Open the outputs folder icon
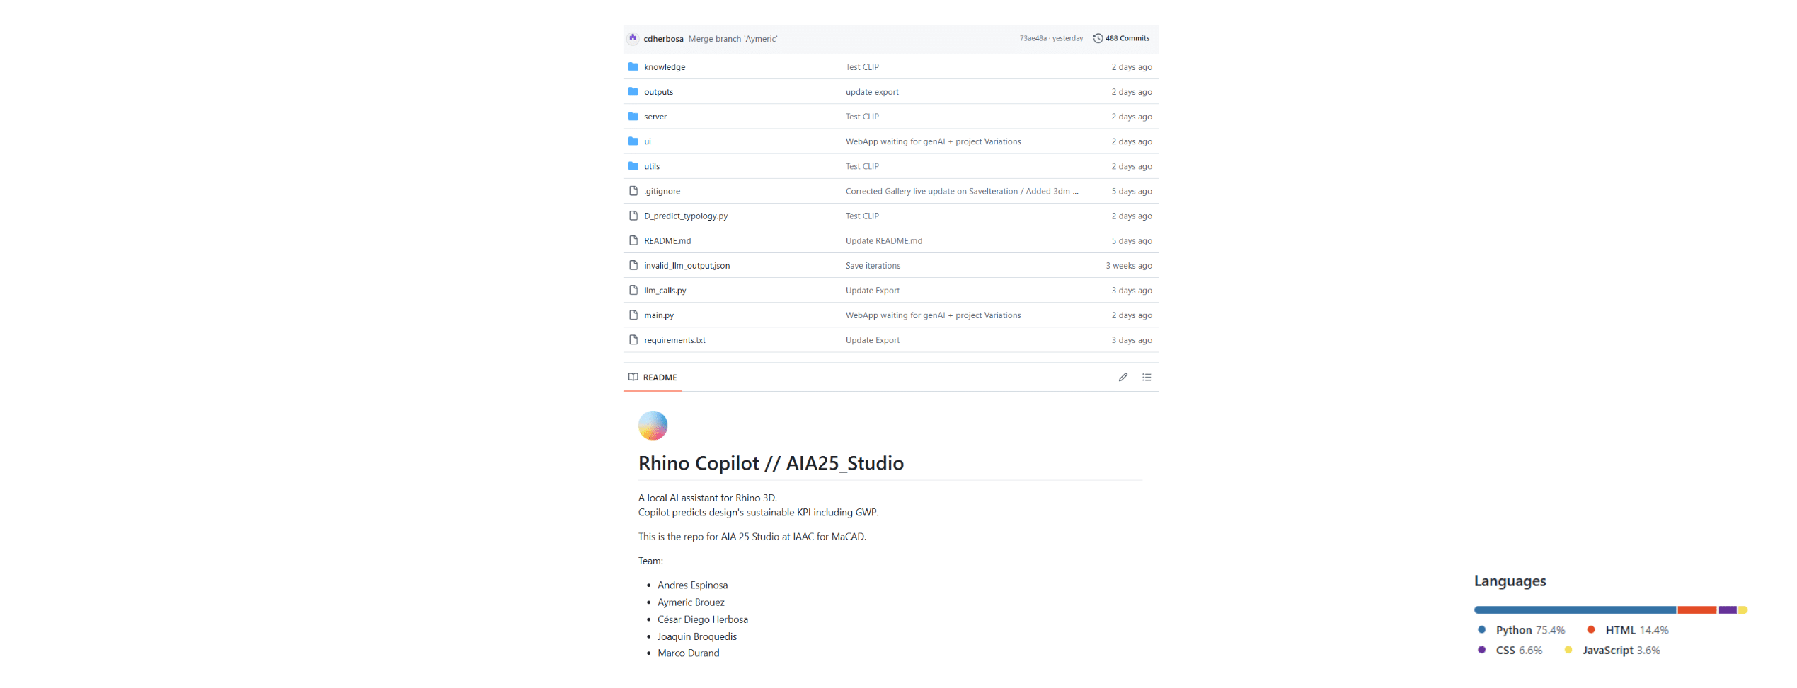Screen dimensions: 1797x688 pos(633,91)
